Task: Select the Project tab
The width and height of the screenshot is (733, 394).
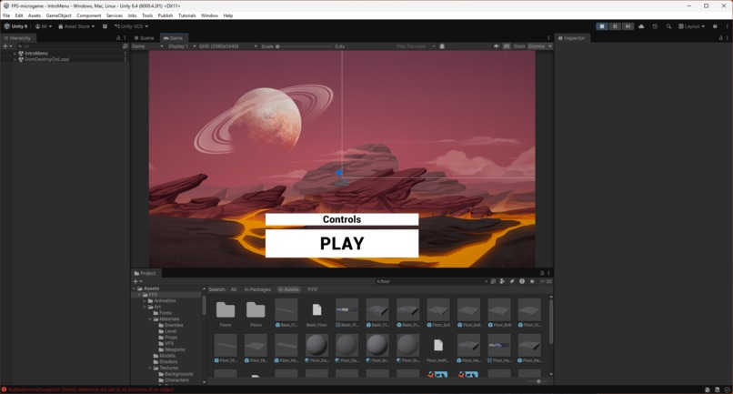Action: point(146,273)
